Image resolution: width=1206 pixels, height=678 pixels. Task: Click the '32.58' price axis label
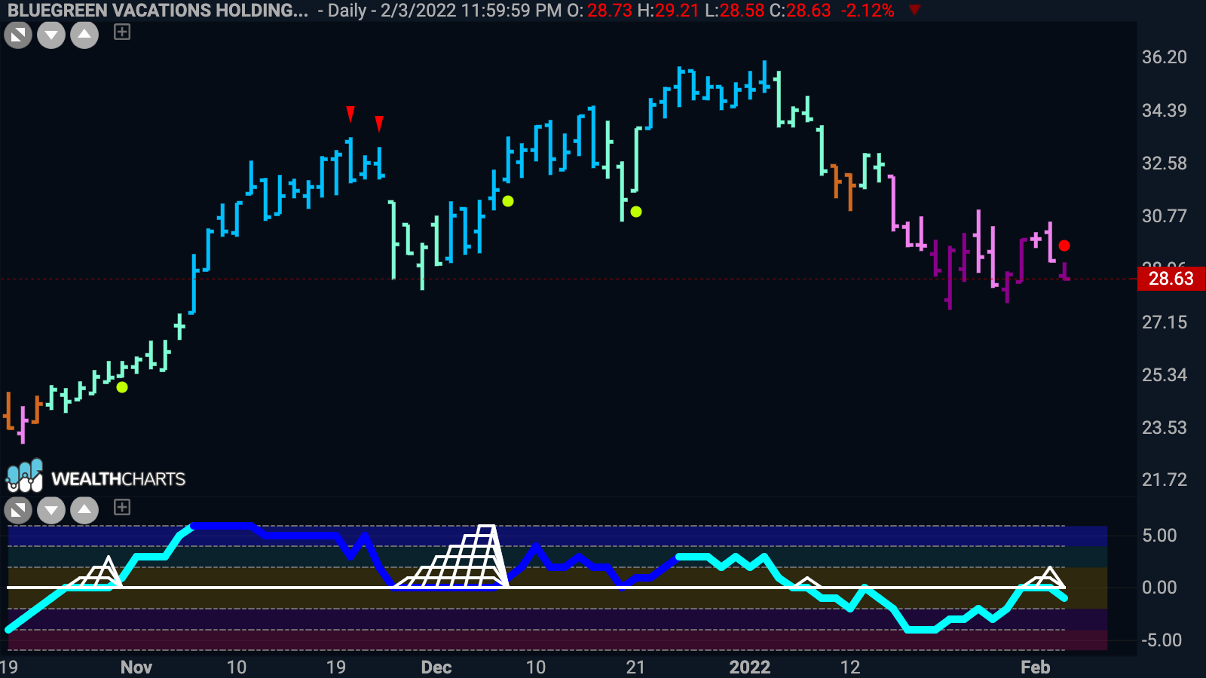(x=1164, y=163)
